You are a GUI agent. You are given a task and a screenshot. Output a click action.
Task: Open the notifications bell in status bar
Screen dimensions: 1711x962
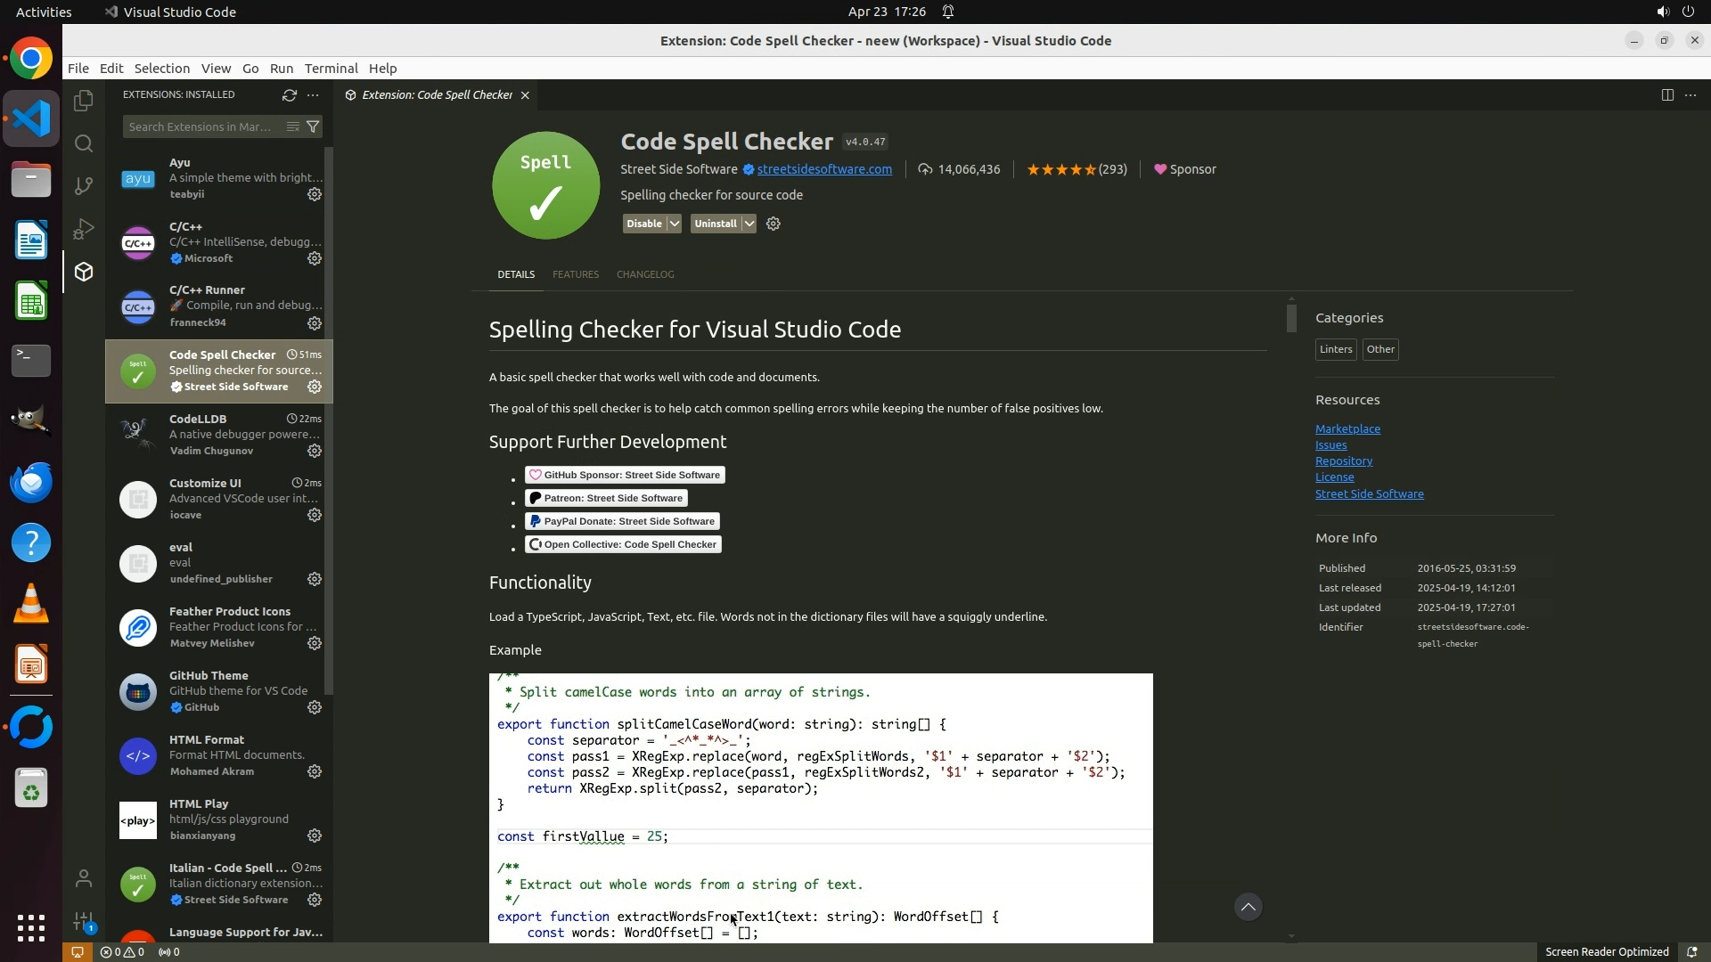pos(1691,951)
